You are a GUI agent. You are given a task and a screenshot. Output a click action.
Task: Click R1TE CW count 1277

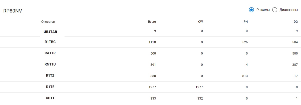tap(199, 87)
